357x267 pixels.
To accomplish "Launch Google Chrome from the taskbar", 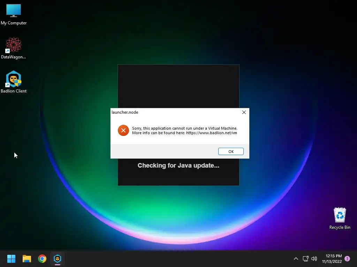I will pos(42,259).
